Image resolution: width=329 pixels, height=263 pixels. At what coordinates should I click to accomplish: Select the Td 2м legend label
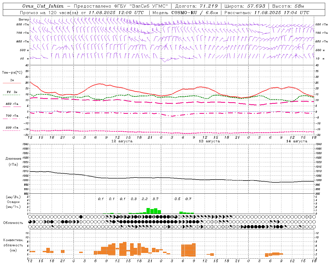tap(12, 92)
